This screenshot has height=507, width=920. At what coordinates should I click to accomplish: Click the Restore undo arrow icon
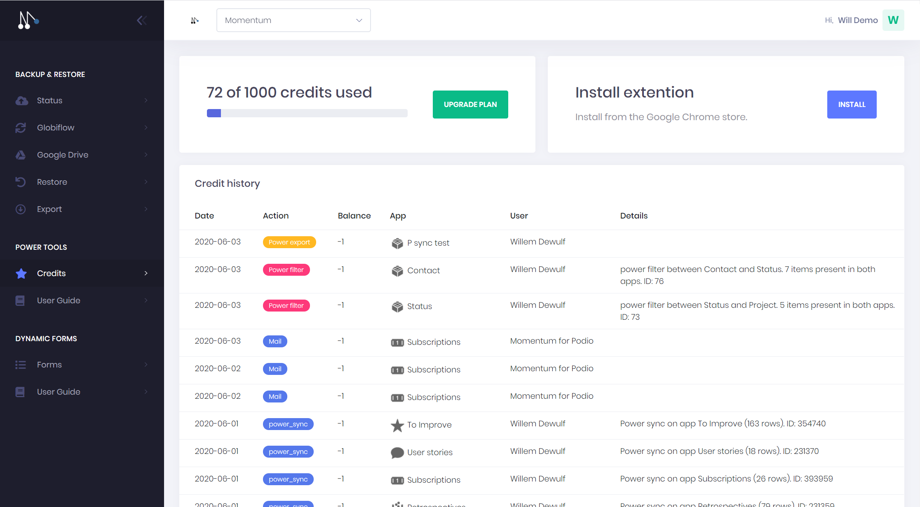pyautogui.click(x=21, y=182)
